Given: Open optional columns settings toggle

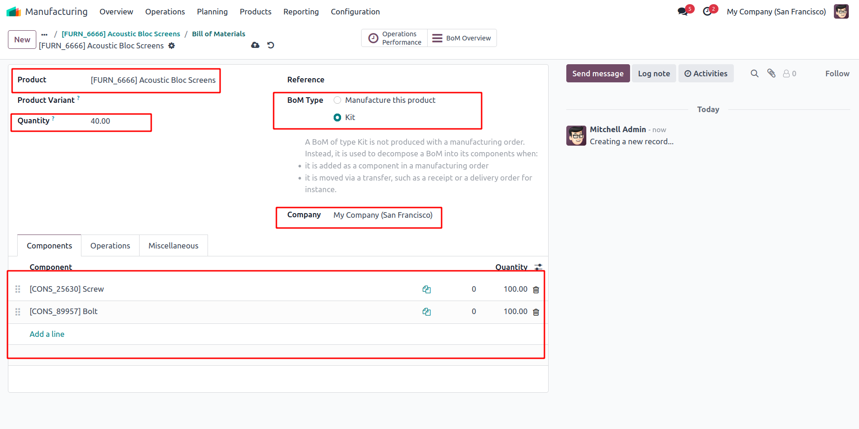Looking at the screenshot, I should tap(538, 267).
